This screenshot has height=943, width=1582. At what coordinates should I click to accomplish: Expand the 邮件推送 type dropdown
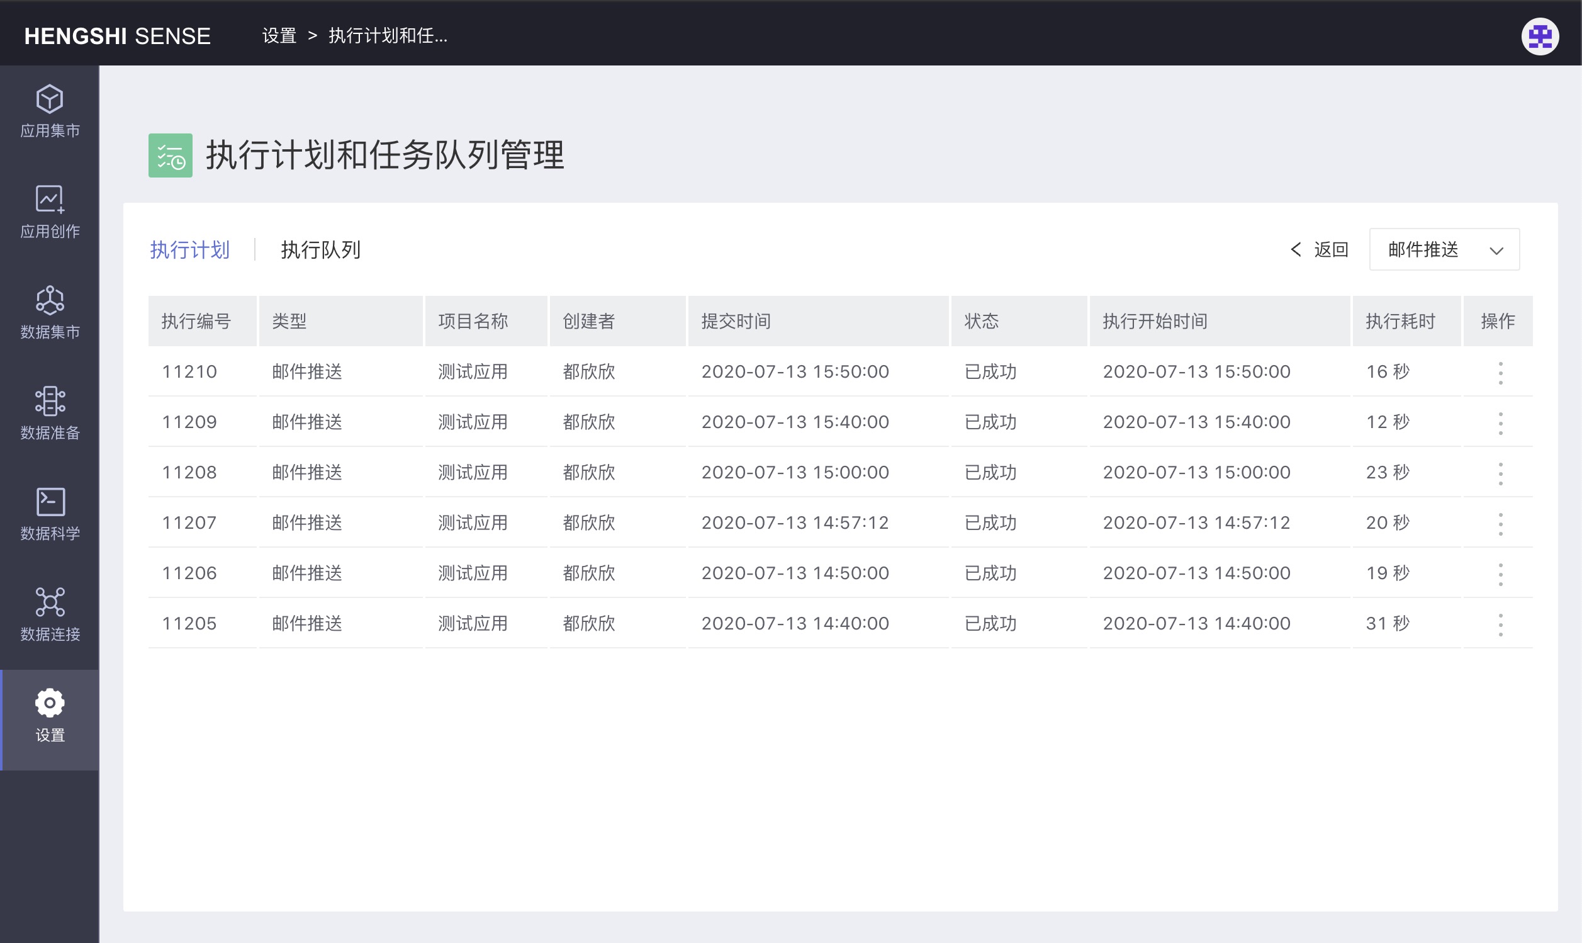[x=1444, y=250]
